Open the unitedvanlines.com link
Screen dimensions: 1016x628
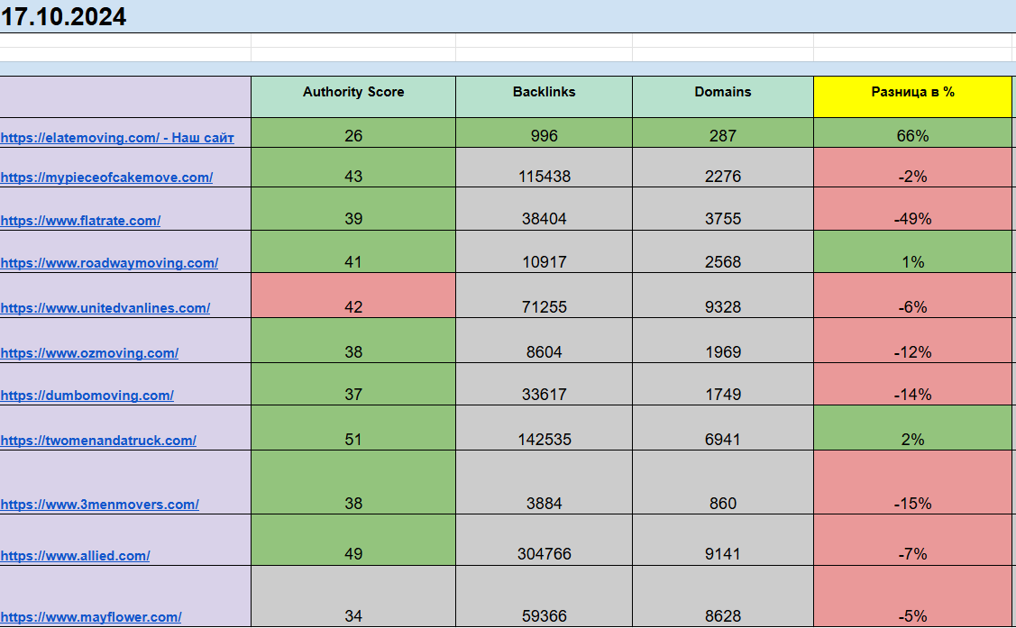[105, 308]
